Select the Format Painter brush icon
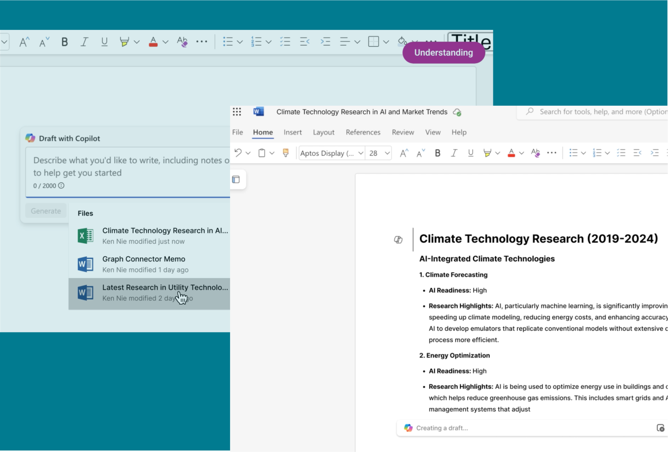The image size is (668, 452). click(x=285, y=153)
